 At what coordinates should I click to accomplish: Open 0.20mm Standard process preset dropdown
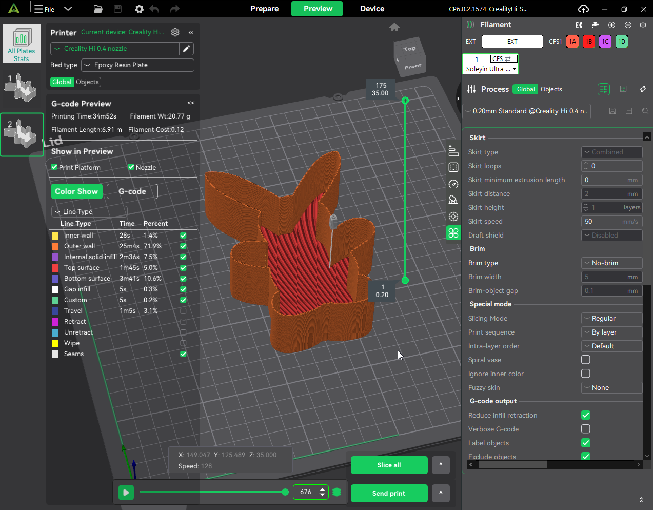tap(527, 111)
